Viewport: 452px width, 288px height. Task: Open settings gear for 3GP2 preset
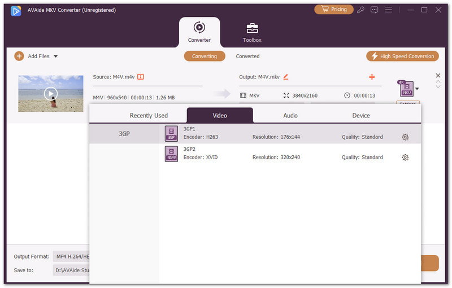point(405,157)
